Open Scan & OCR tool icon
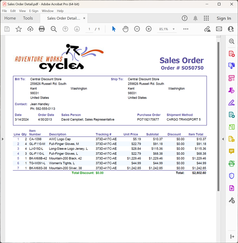 (x=231, y=164)
